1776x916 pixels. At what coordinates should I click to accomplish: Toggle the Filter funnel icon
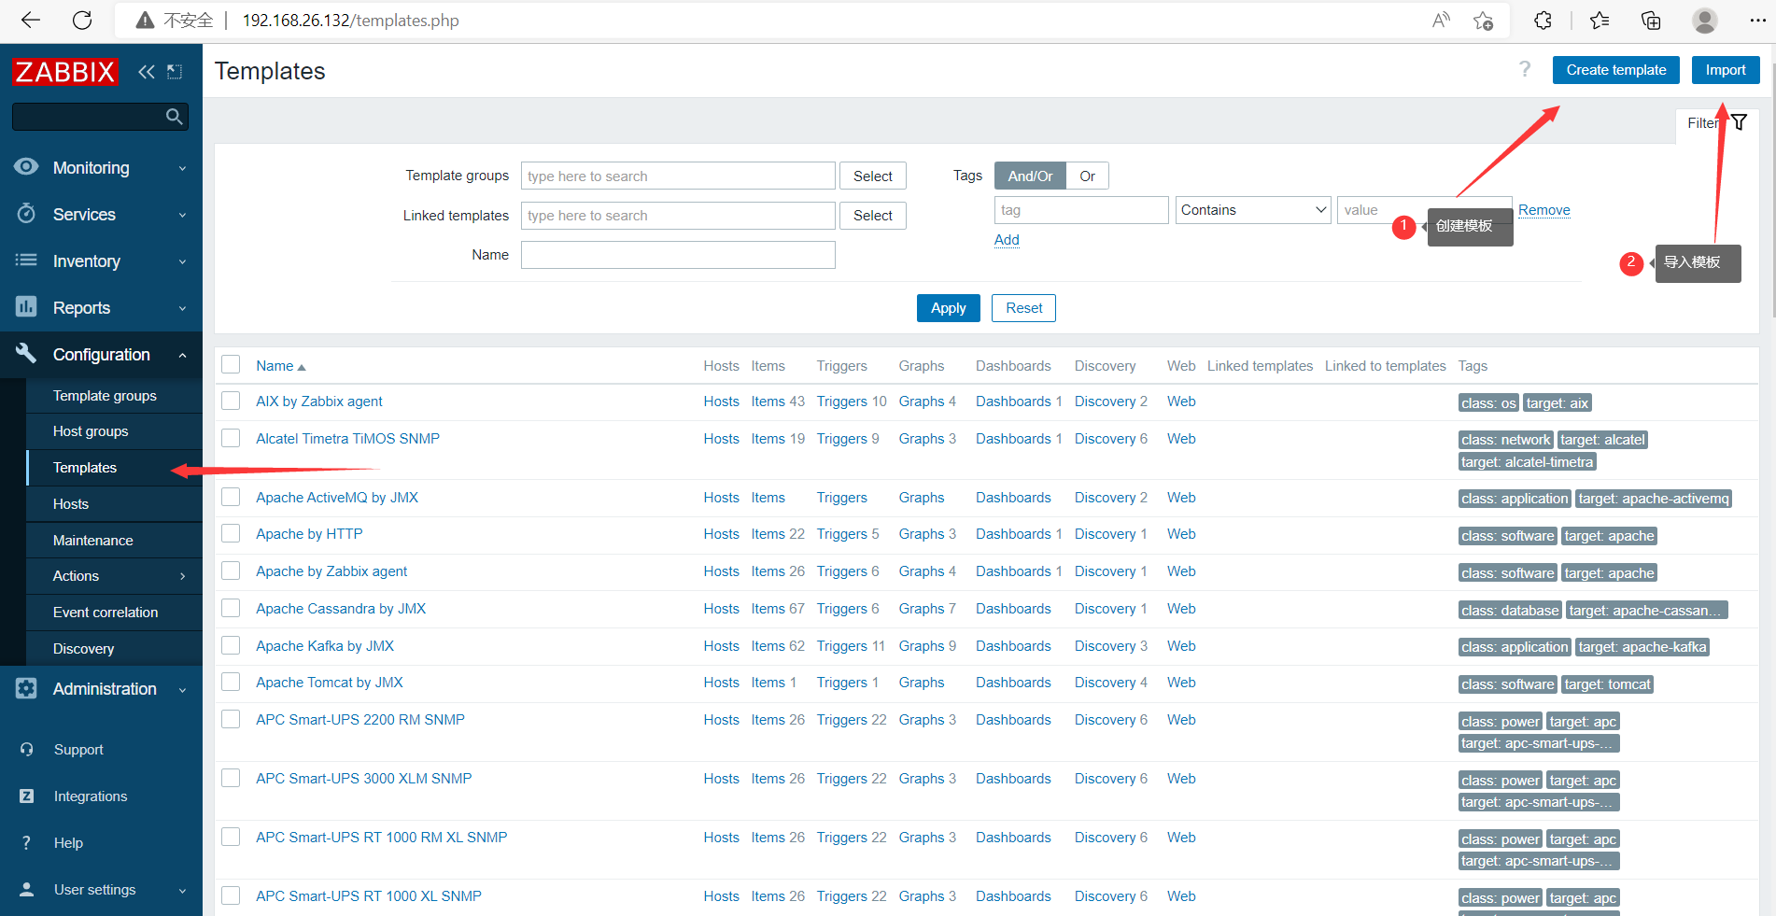(1740, 122)
